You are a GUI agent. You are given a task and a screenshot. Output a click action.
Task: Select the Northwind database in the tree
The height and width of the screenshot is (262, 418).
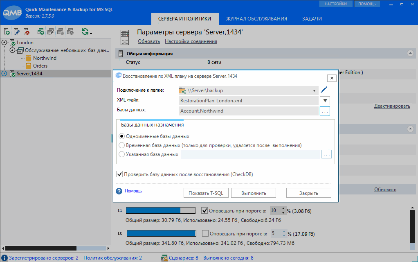tap(45, 58)
